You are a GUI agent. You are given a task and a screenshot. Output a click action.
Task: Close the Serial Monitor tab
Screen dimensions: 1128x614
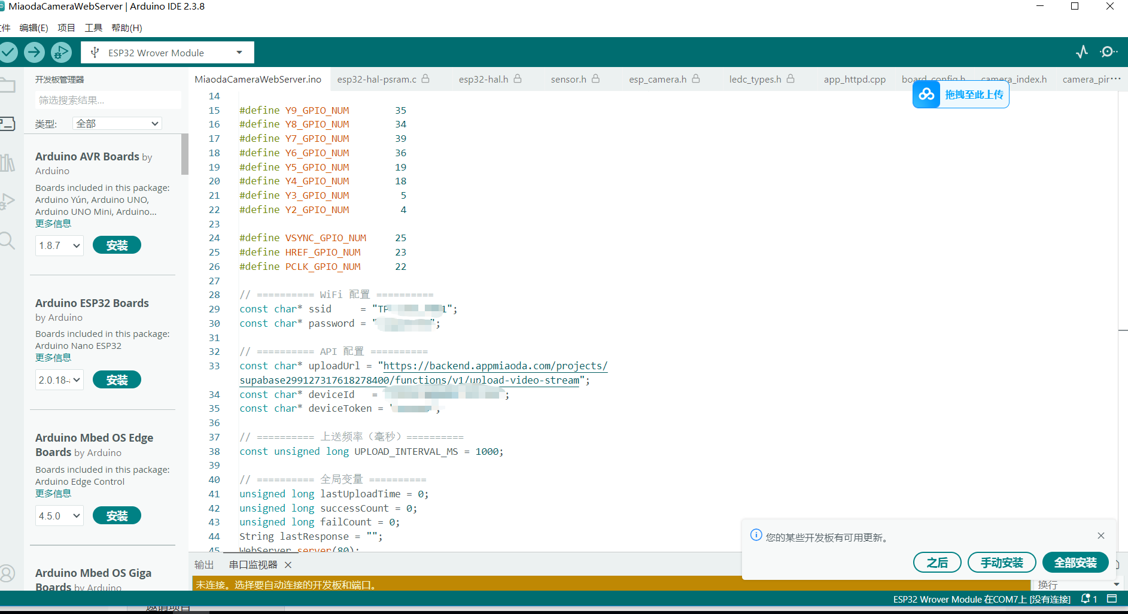[288, 565]
